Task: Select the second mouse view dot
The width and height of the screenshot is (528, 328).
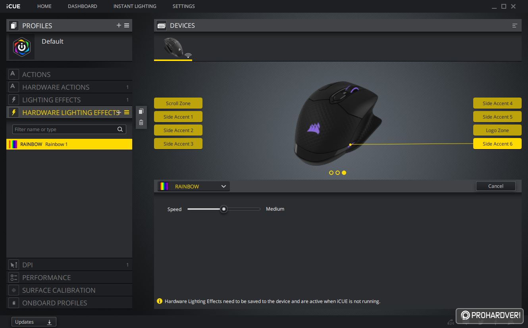Action: coord(337,173)
